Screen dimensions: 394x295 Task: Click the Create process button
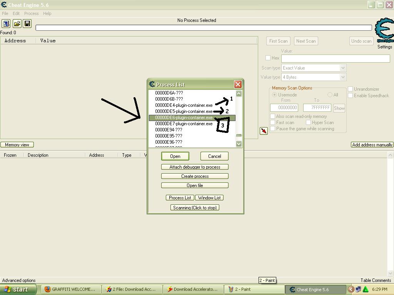click(x=195, y=176)
